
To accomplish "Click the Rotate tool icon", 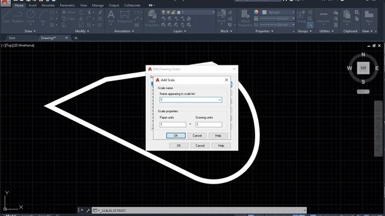I will 81,12.
